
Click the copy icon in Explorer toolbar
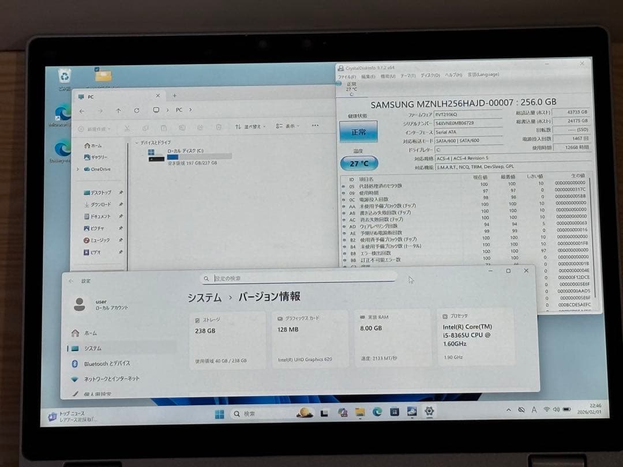(145, 126)
